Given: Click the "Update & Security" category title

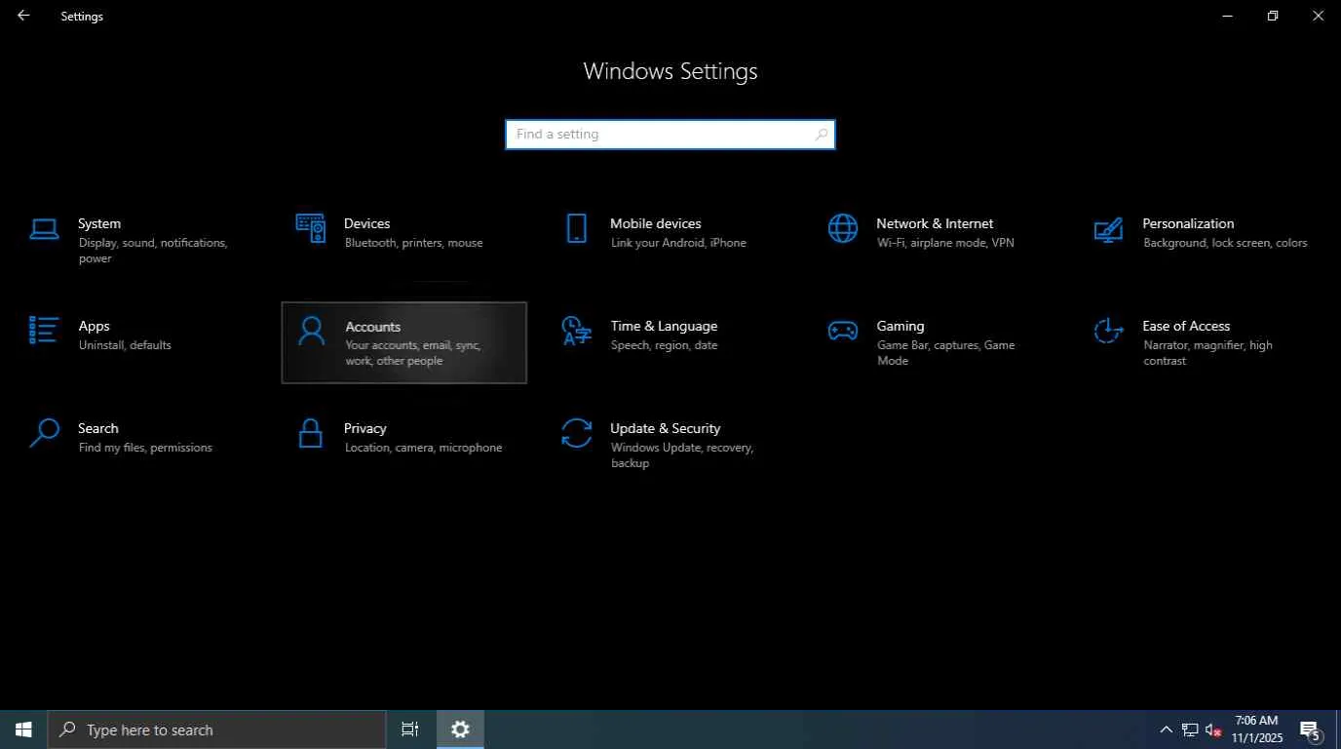Looking at the screenshot, I should 666,429.
